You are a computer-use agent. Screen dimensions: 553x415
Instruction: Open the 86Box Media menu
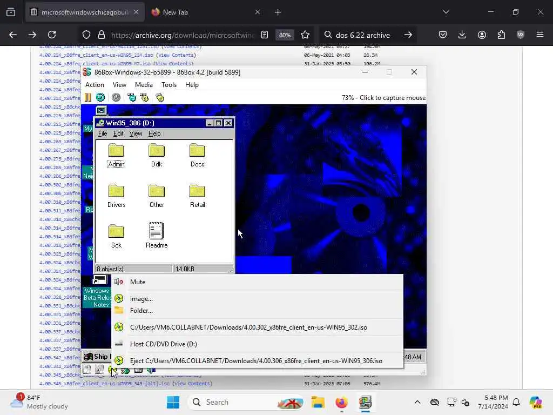coord(144,85)
